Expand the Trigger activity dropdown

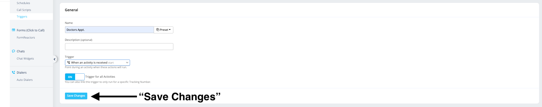(x=97, y=62)
